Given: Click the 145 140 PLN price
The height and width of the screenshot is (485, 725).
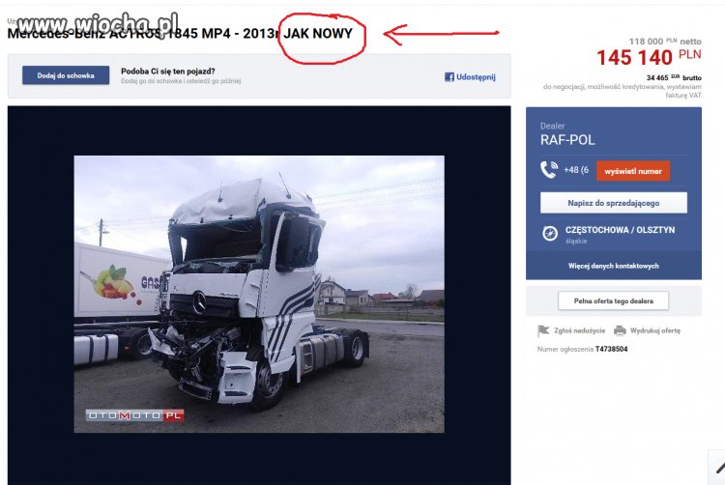Looking at the screenshot, I should [649, 58].
